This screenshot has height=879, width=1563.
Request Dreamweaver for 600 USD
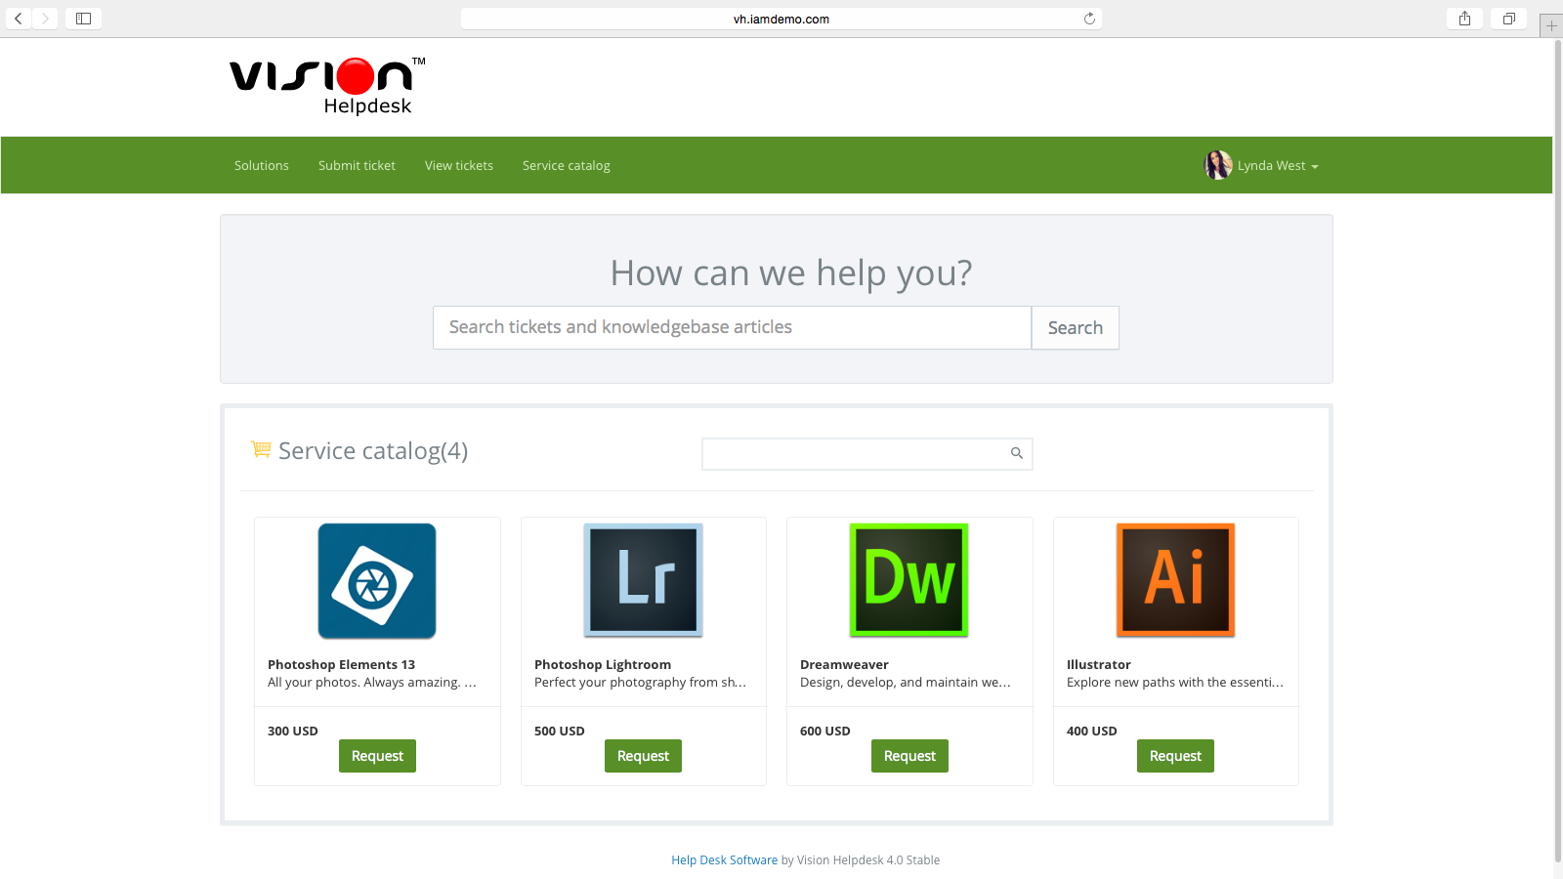click(x=909, y=756)
